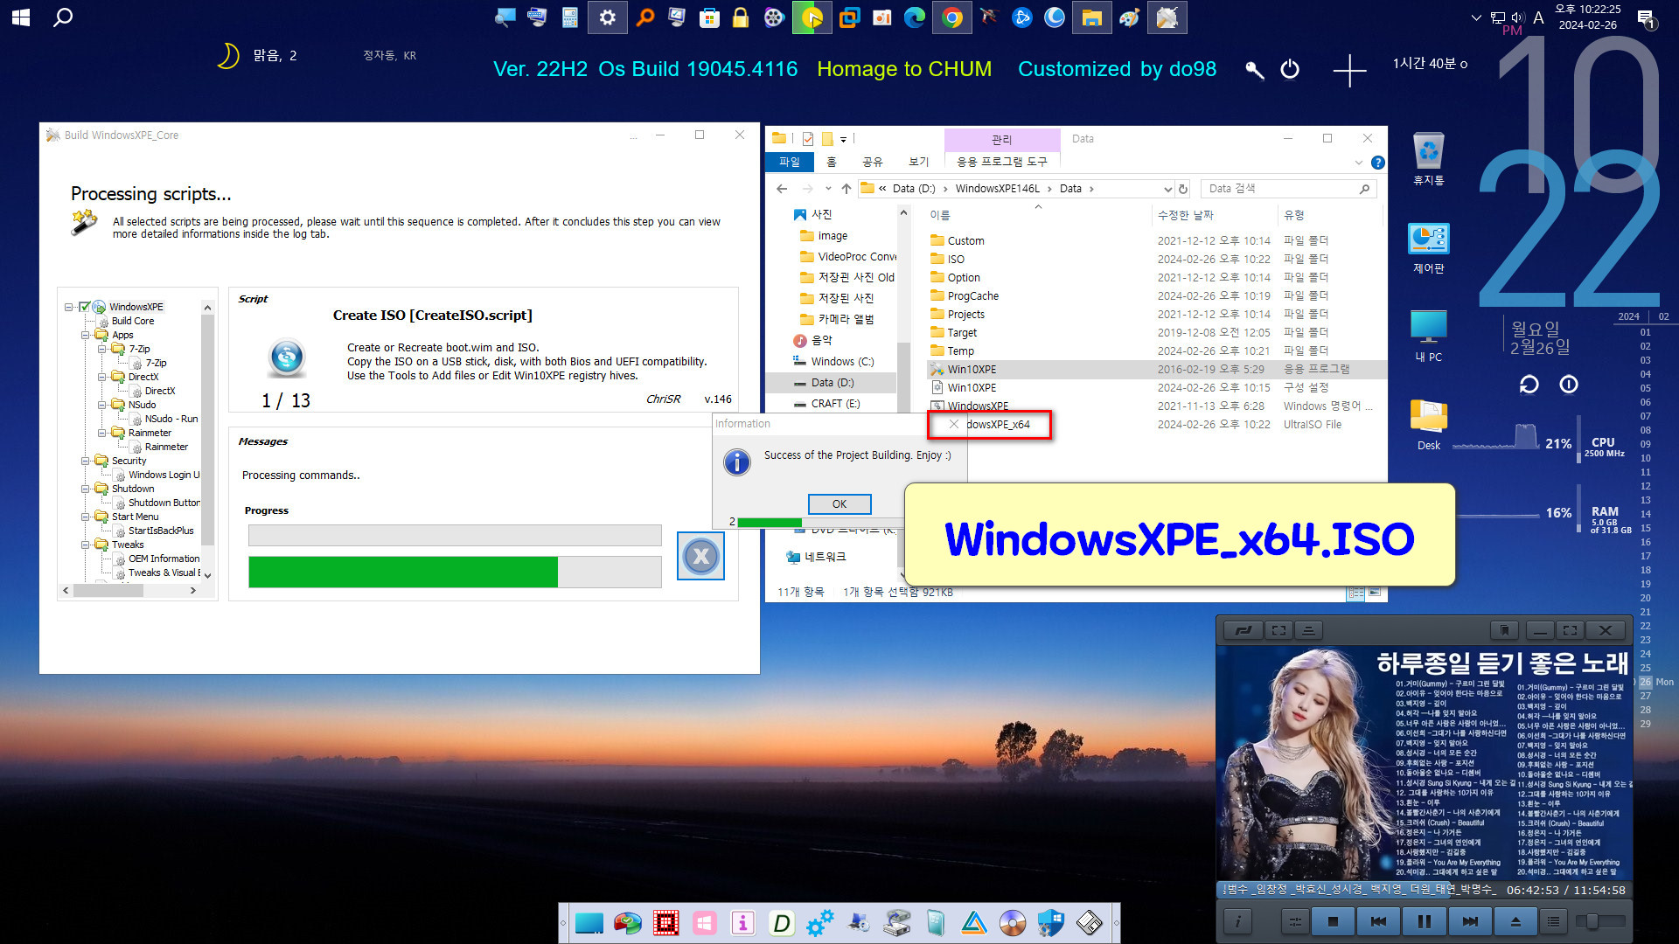Open Windows Start button
This screenshot has height=944, width=1679.
pyautogui.click(x=21, y=17)
